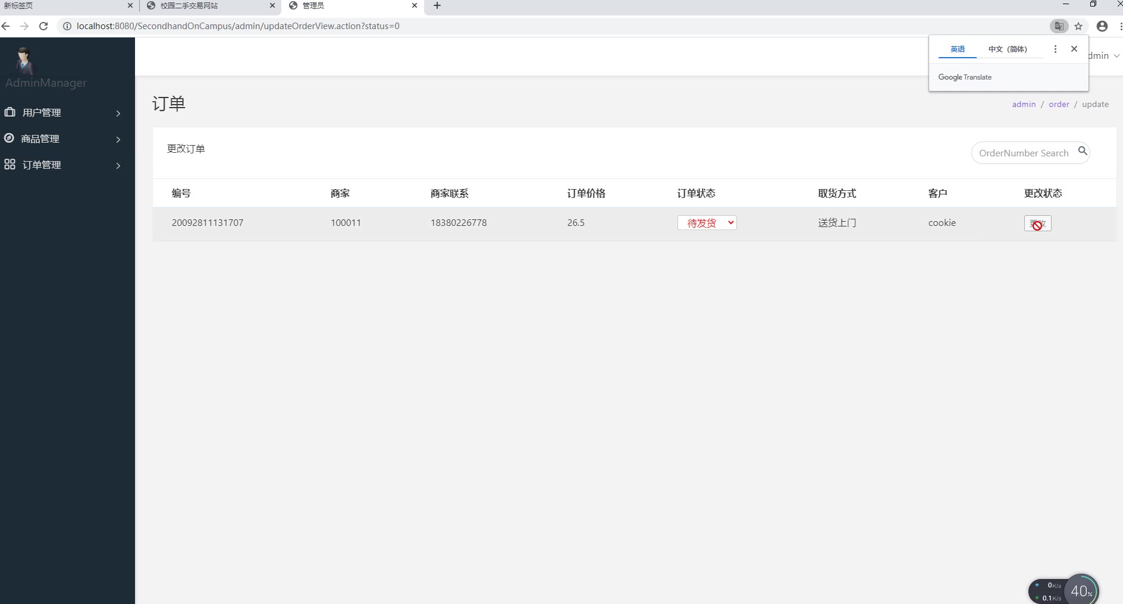The height and width of the screenshot is (604, 1123).
Task: Open the Google Translate icon in address bar
Action: tap(1059, 26)
